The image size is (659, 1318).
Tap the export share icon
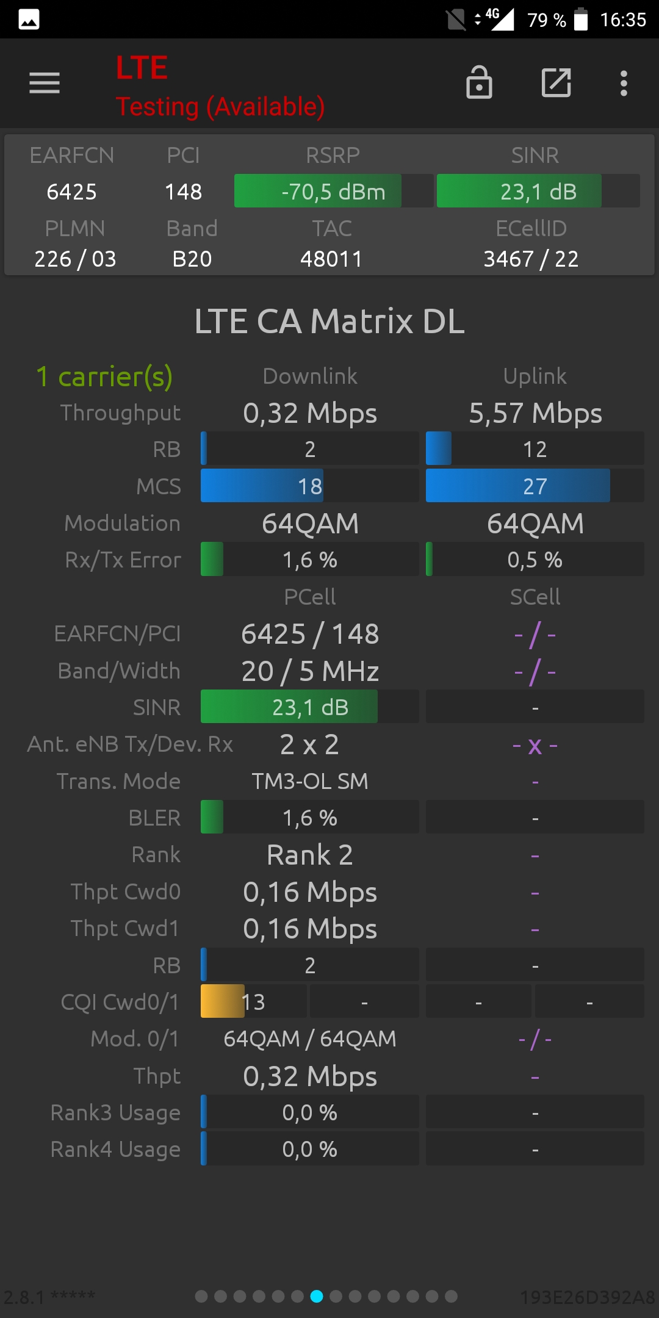(556, 82)
